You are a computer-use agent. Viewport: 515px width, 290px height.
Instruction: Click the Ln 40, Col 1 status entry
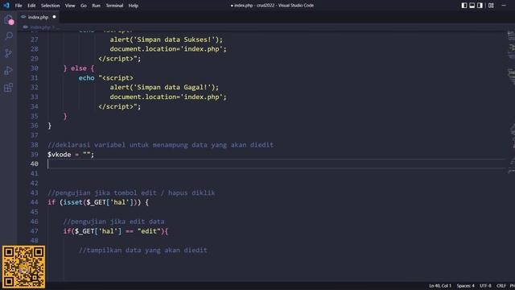pyautogui.click(x=440, y=286)
